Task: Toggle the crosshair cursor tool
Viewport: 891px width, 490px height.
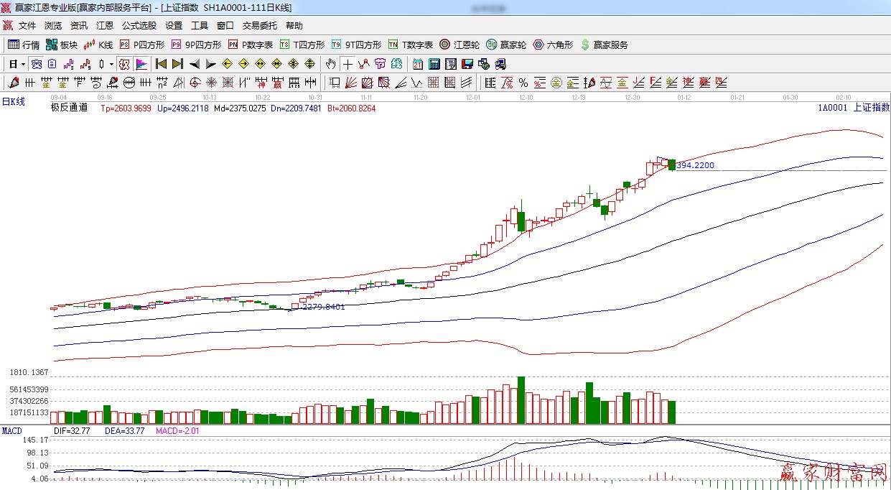Action: pyautogui.click(x=347, y=64)
